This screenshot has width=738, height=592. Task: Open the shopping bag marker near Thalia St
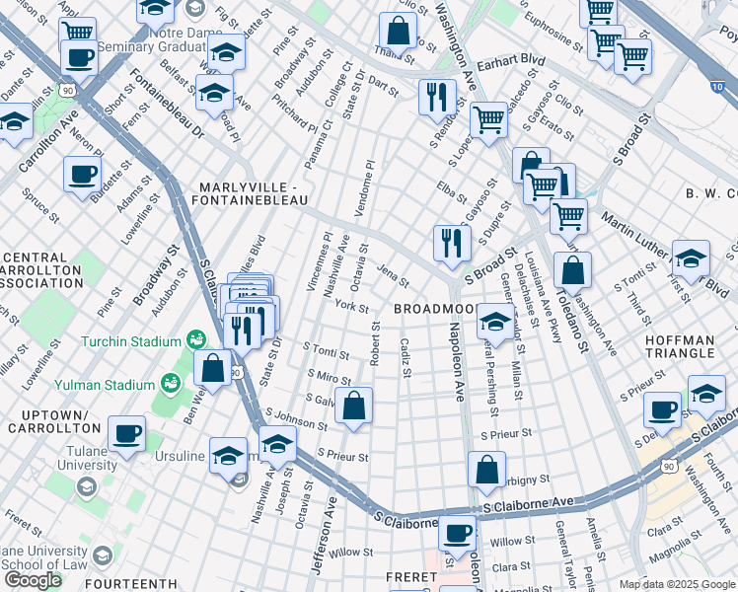(x=399, y=34)
